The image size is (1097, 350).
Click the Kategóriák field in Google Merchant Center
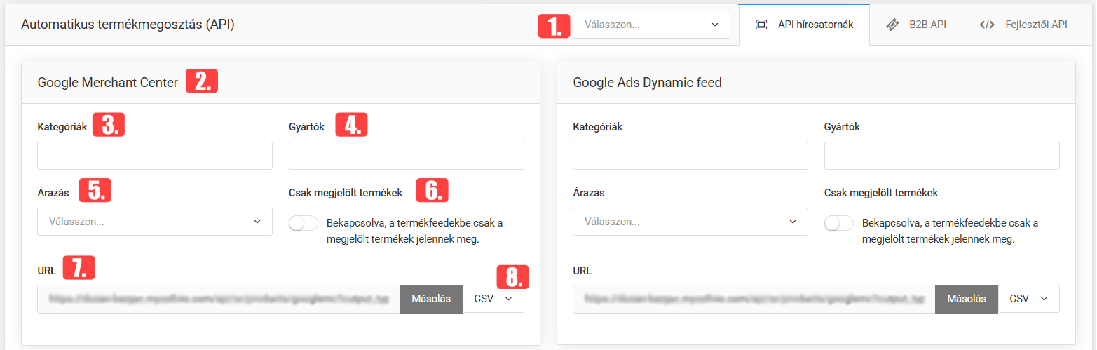click(155, 156)
